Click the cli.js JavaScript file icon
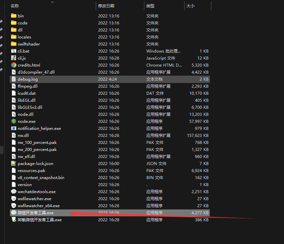 click(14, 58)
